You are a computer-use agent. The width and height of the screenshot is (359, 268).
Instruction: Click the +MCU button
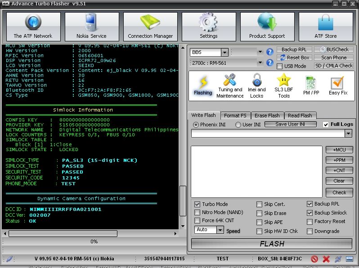pyautogui.click(x=339, y=150)
